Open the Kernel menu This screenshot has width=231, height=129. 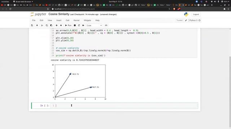point(77,20)
